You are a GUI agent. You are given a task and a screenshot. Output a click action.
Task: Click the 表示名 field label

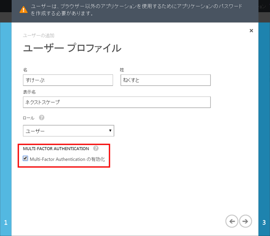tap(29, 92)
